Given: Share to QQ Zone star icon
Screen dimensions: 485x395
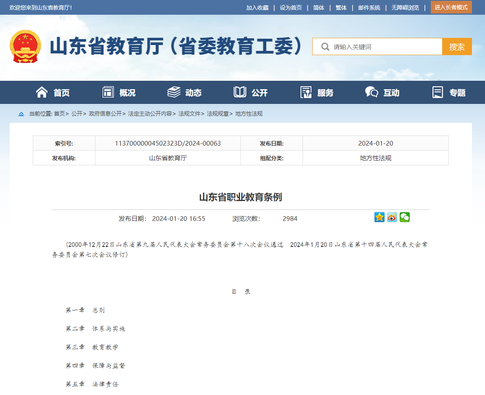Looking at the screenshot, I should [379, 217].
